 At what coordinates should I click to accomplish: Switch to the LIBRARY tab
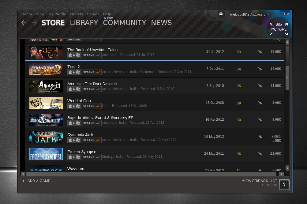pyautogui.click(x=84, y=23)
